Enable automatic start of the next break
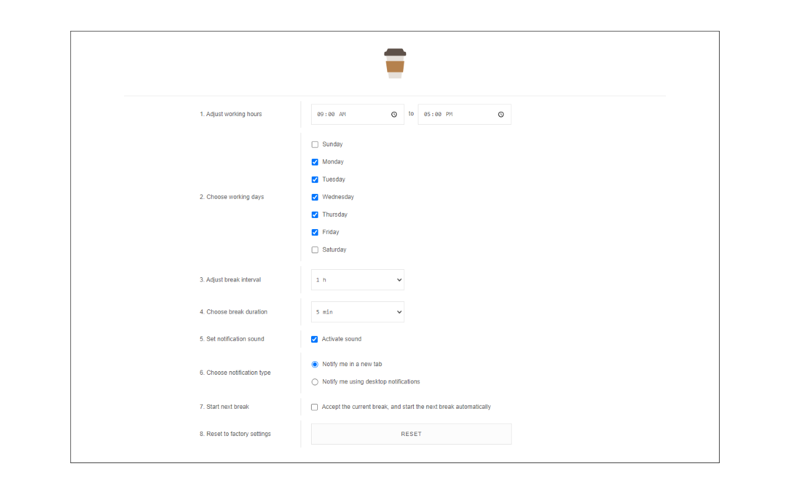The width and height of the screenshot is (790, 494). coord(315,406)
